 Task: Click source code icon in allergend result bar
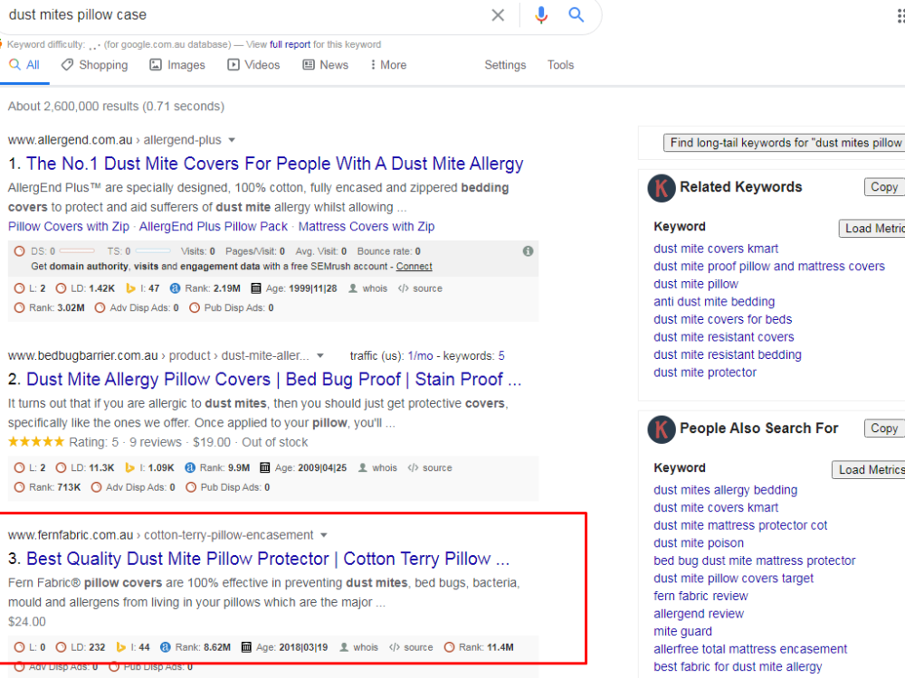point(403,288)
